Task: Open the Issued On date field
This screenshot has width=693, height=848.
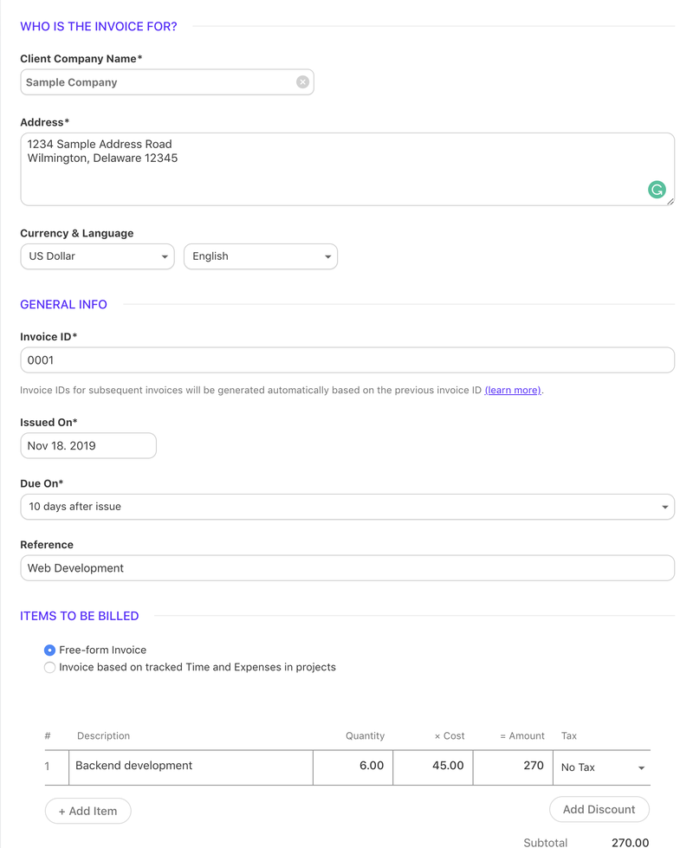Action: click(88, 445)
